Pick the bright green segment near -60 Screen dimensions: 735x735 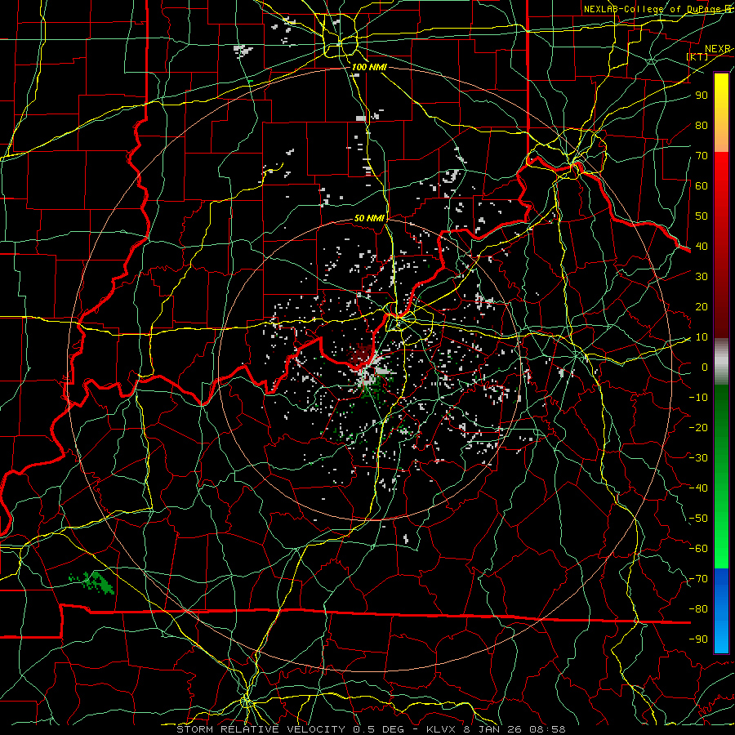tap(721, 550)
